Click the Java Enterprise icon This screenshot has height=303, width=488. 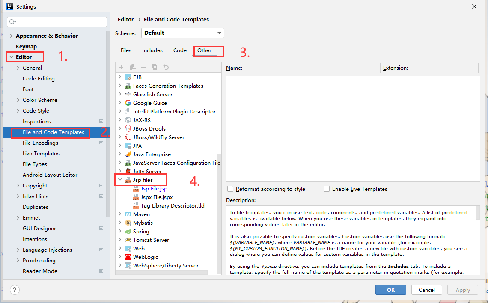128,154
